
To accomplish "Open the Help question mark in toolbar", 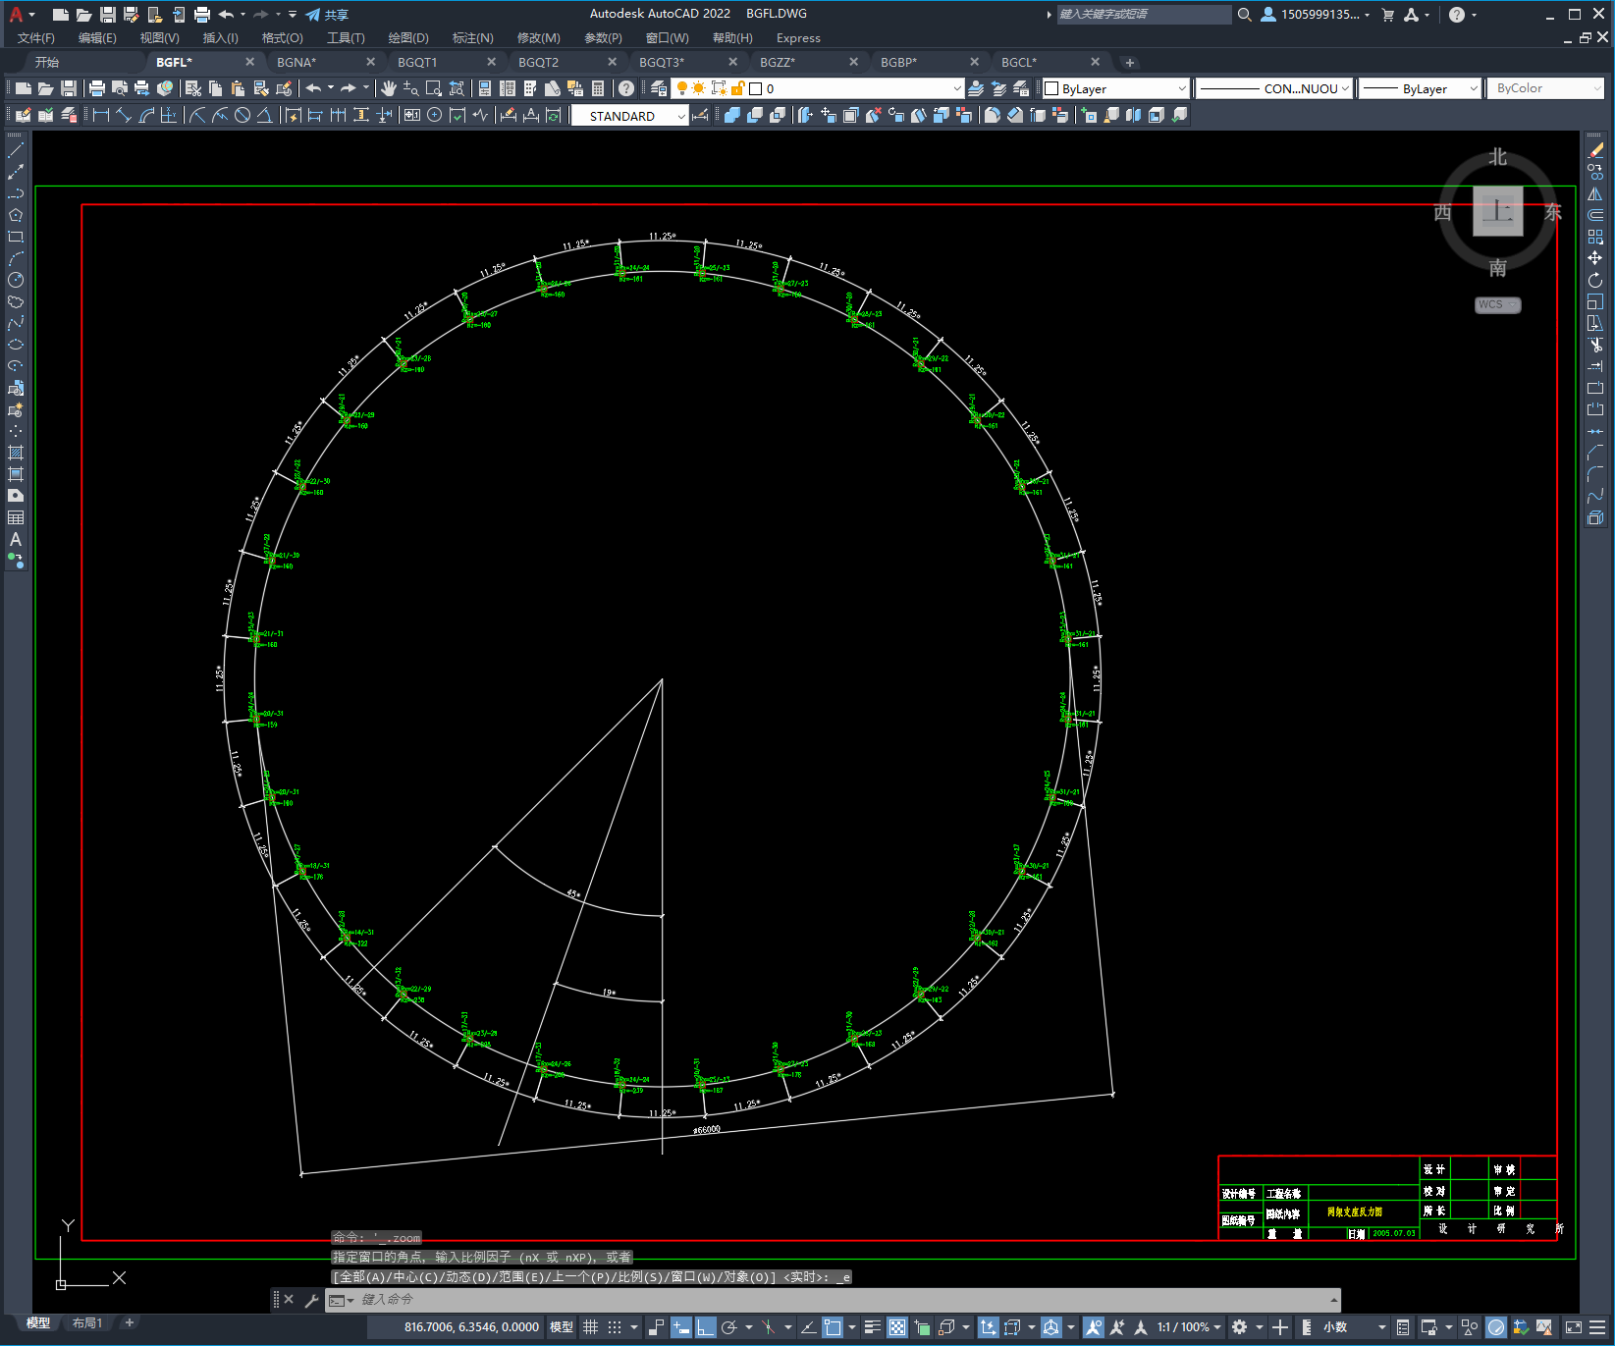I will coord(626,88).
